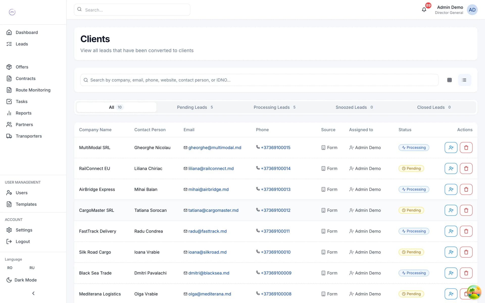Open email liliana@railconnect.md
485x303 pixels.
[211, 168]
